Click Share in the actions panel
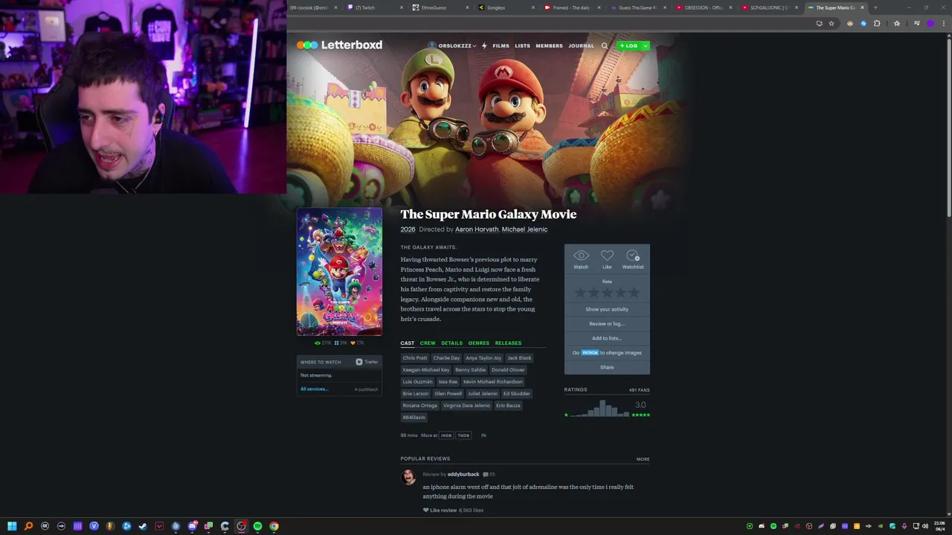Screen dimensions: 952x535 [607, 367]
